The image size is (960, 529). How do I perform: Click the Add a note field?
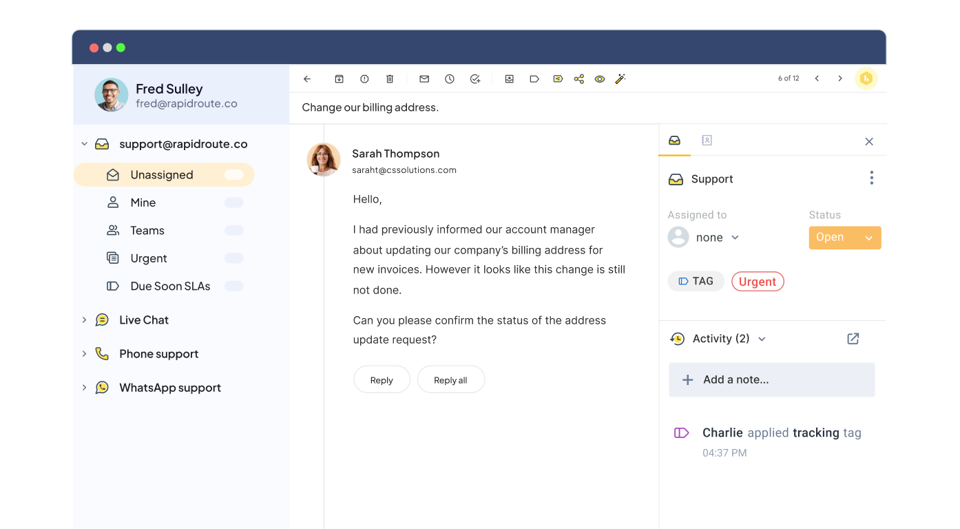771,380
